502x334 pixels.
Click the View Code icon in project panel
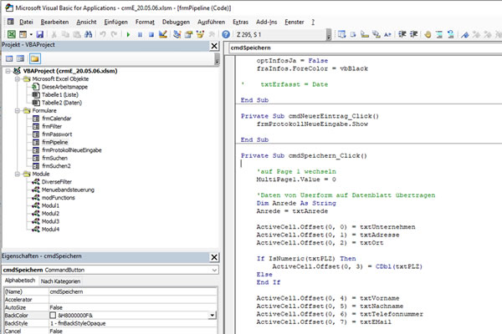point(8,59)
